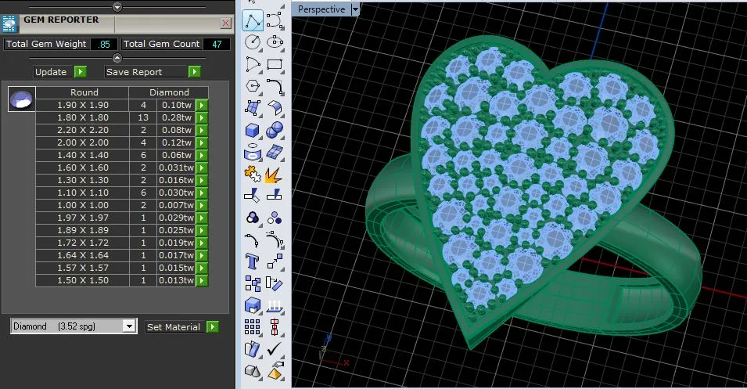Click the 1.60 X 1.60 size cell
This screenshot has width=747, height=389.
click(82, 167)
